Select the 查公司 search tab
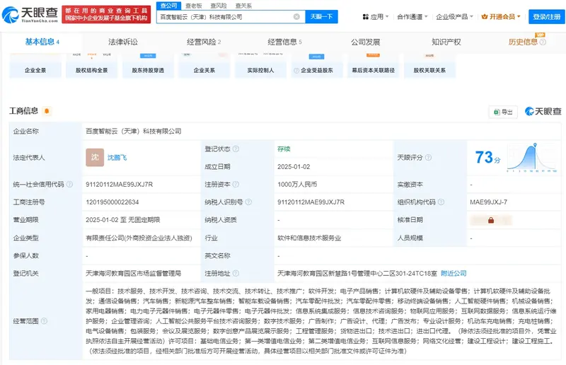This screenshot has width=566, height=365. pyautogui.click(x=168, y=6)
